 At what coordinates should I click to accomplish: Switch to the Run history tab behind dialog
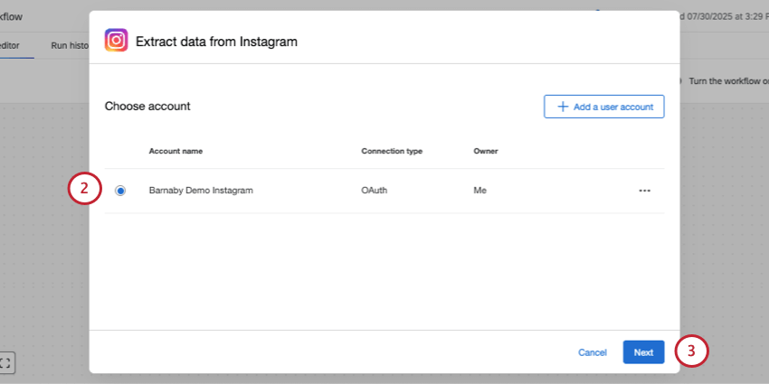[70, 45]
